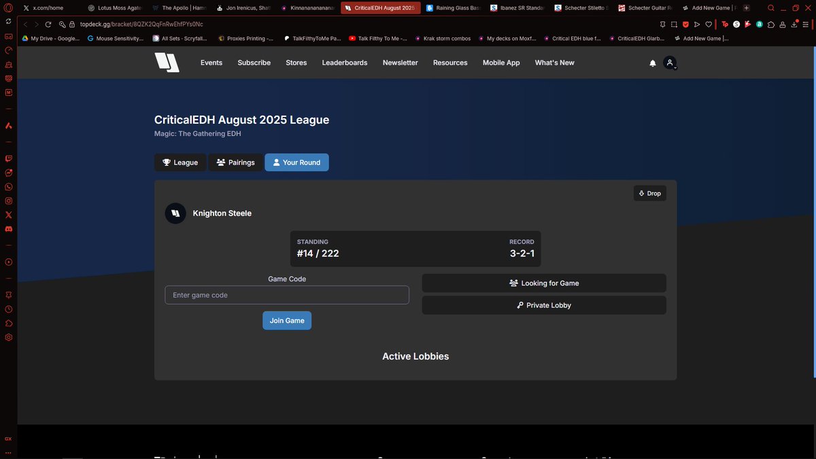The width and height of the screenshot is (816, 459).
Task: Open the Krak storm combos bookmark
Action: click(x=443, y=39)
